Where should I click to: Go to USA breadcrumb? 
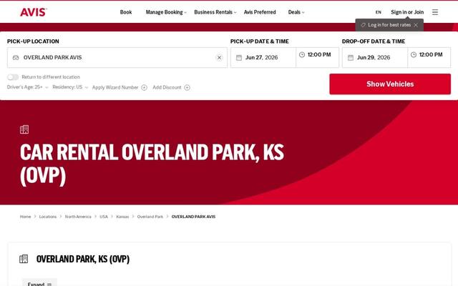pyautogui.click(x=104, y=217)
